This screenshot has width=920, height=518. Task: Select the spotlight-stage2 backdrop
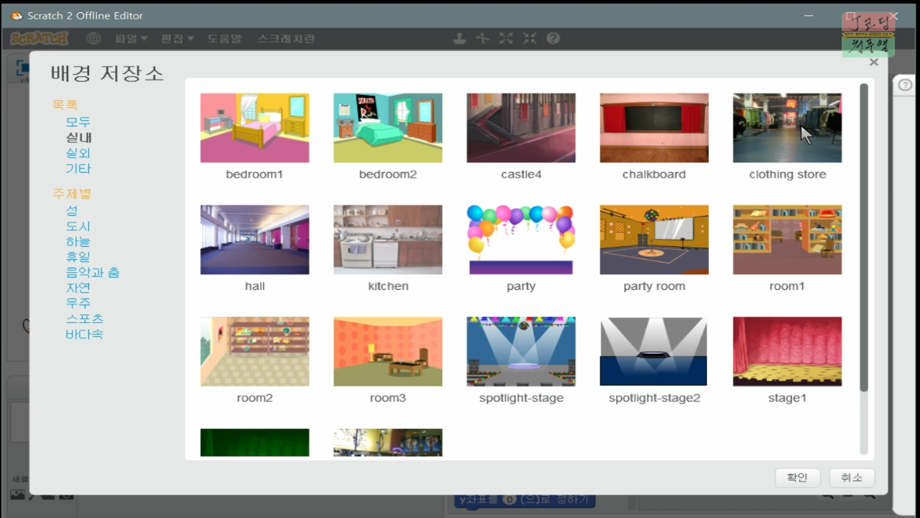654,352
